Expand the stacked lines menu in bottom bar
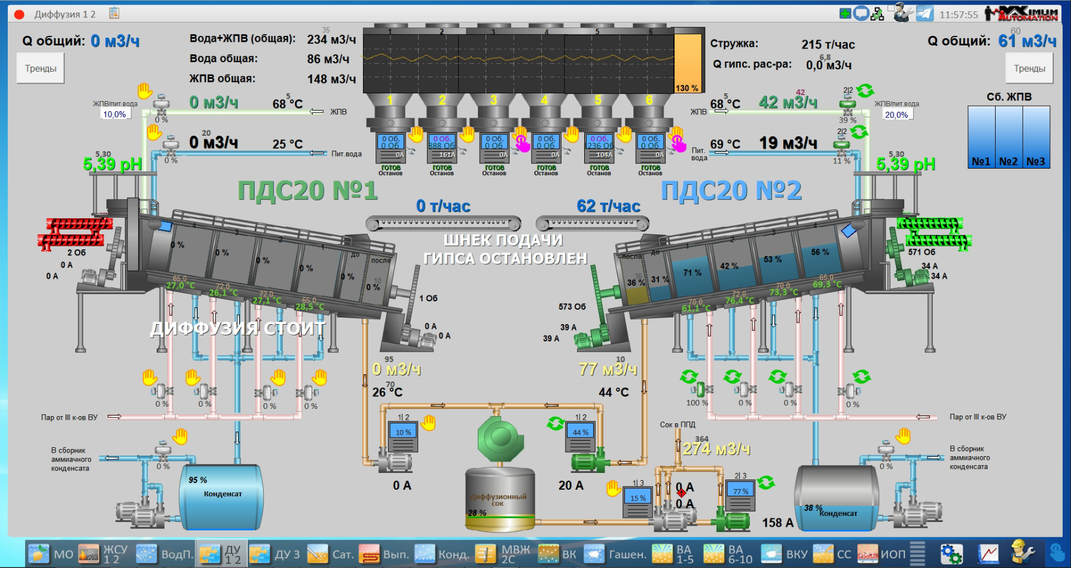 [x=917, y=554]
